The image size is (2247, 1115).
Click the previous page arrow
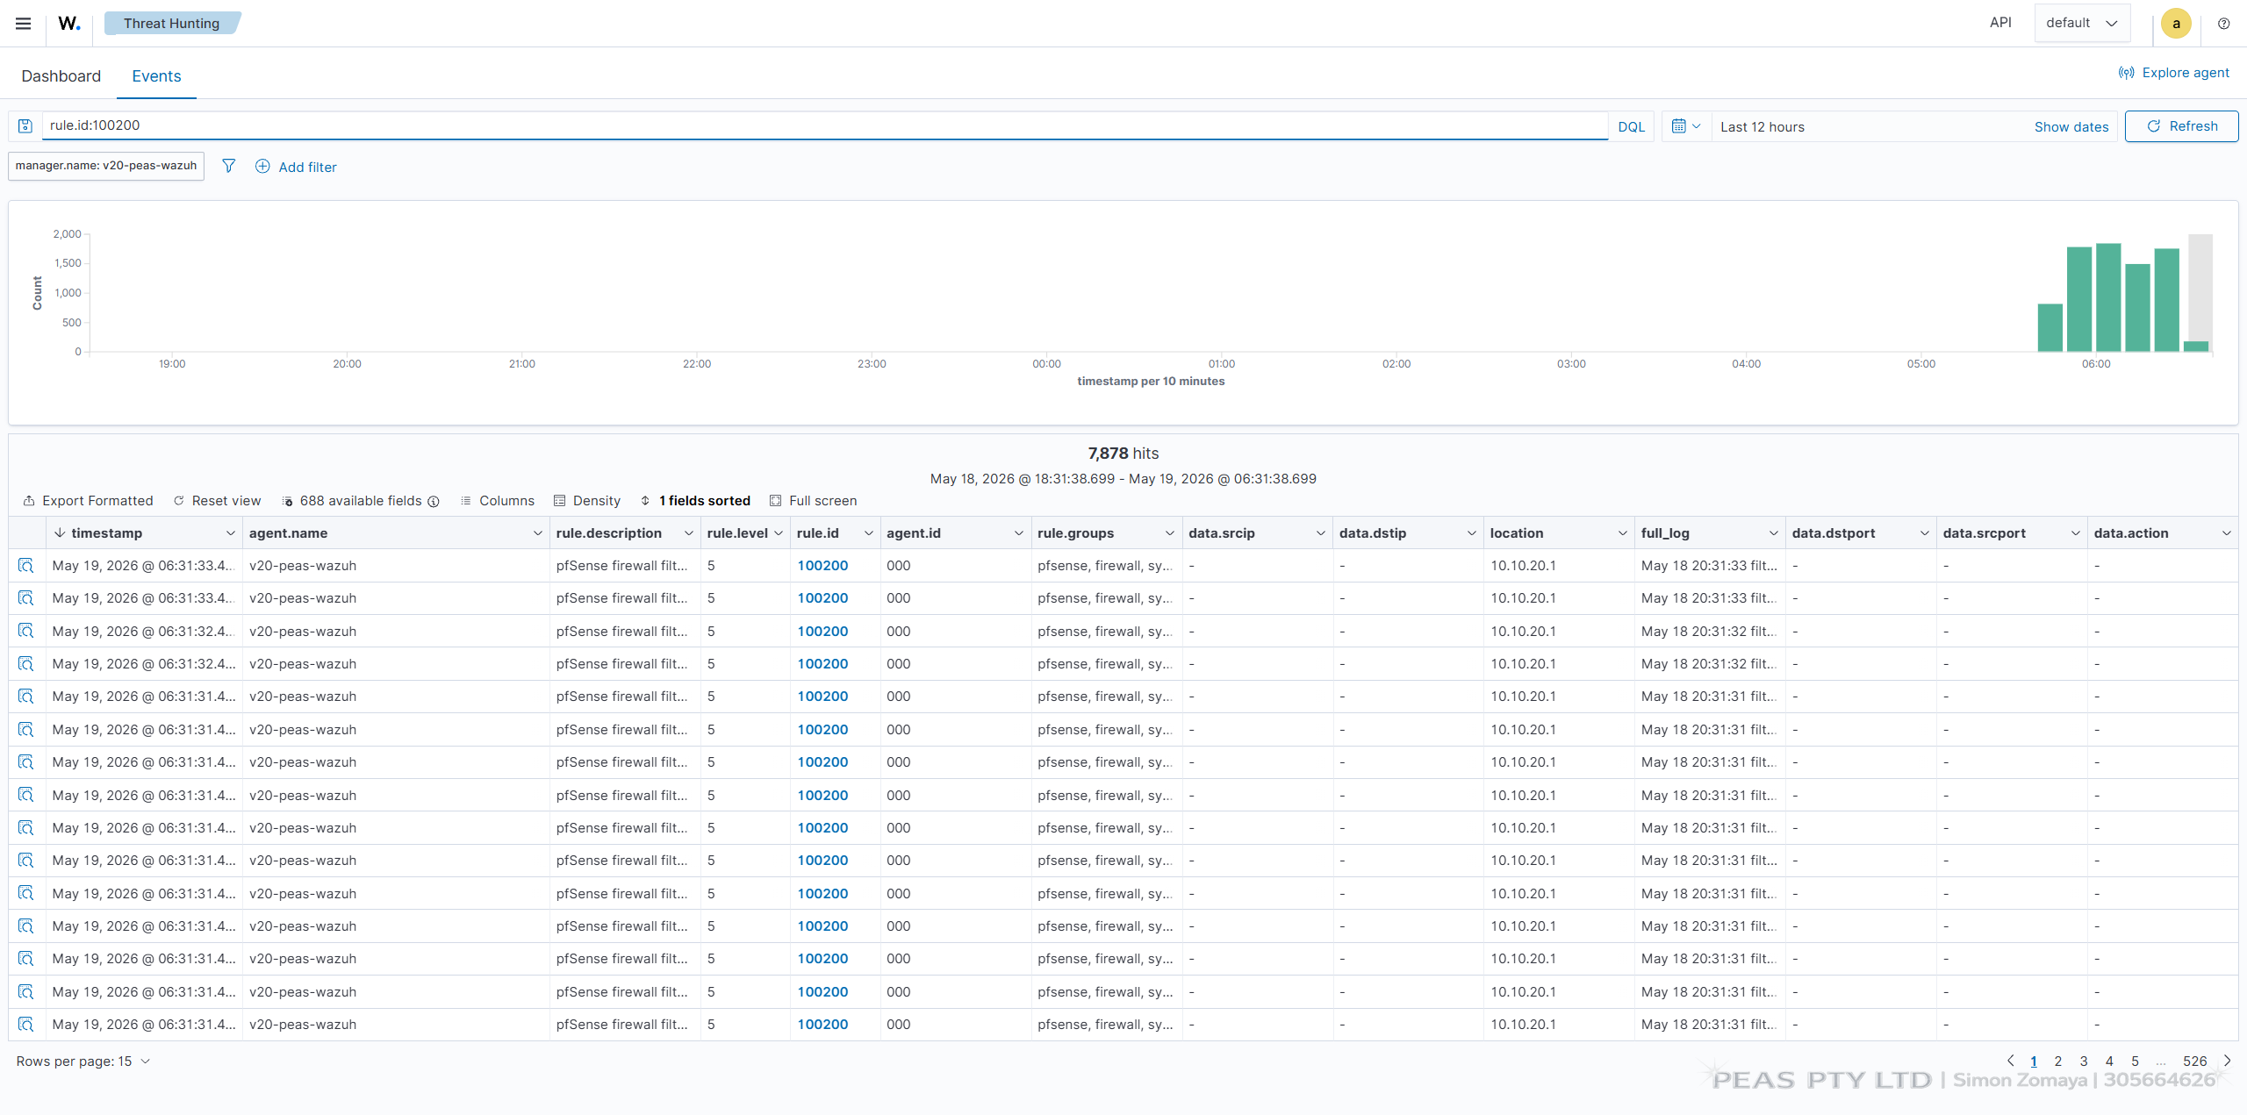point(2011,1061)
